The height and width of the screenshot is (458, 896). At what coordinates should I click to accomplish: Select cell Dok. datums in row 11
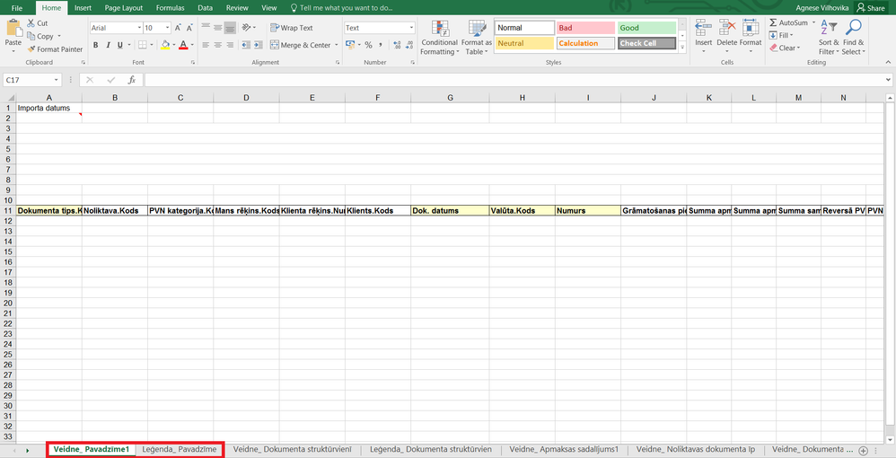(450, 210)
